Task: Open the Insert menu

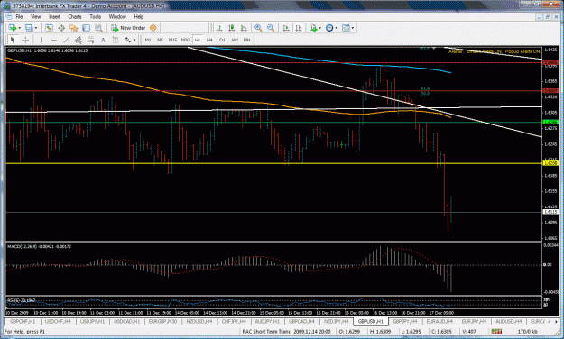Action: 54,16
